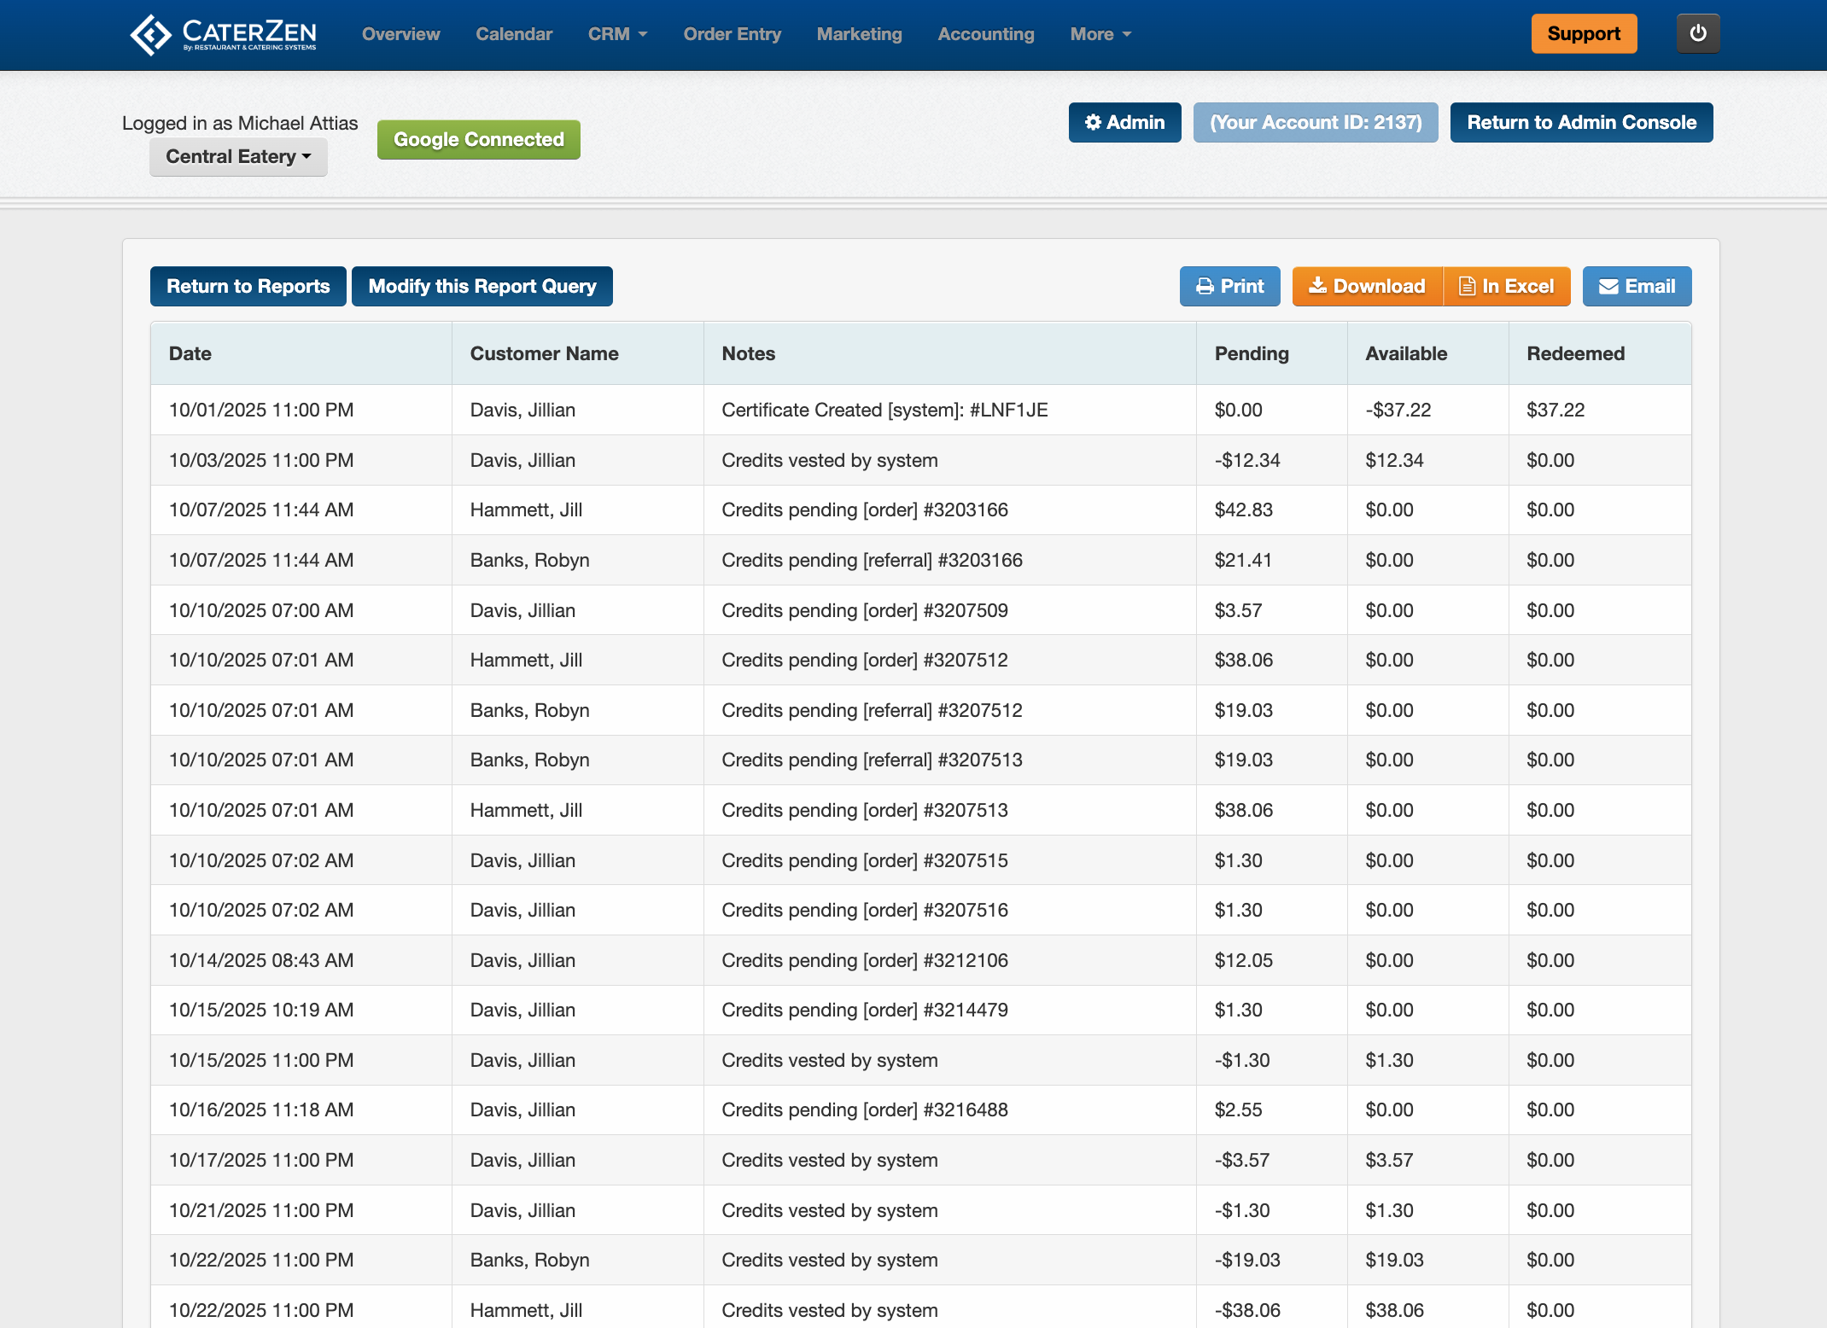Click the power logout icon
The image size is (1827, 1328).
[x=1697, y=34]
